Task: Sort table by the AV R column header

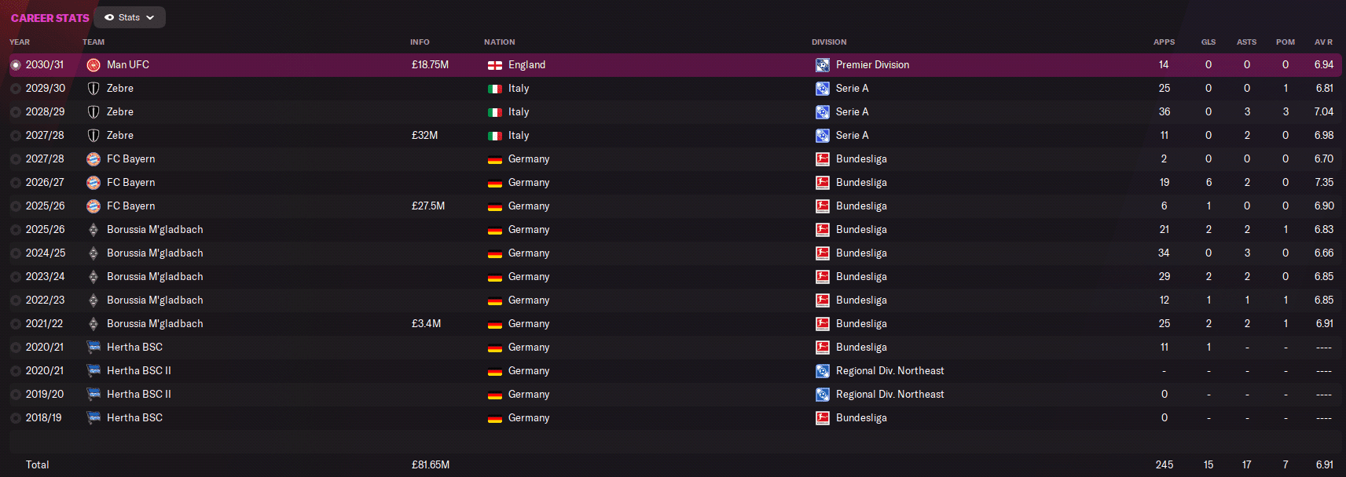Action: click(x=1323, y=42)
